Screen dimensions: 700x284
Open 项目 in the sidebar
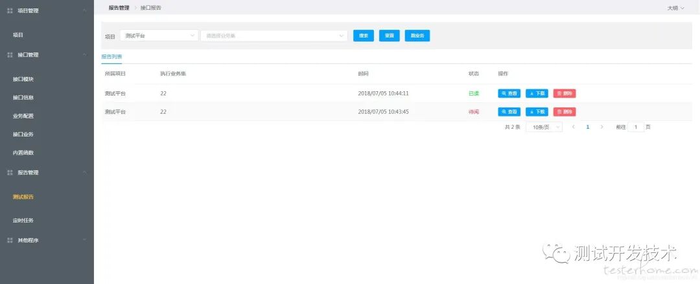(x=18, y=35)
